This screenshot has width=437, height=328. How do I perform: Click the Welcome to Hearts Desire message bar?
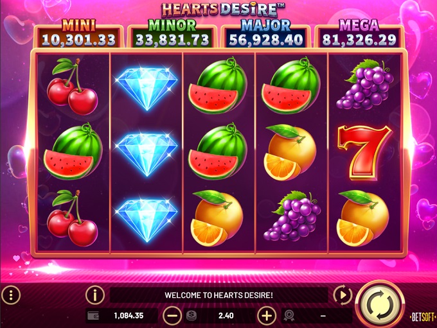tap(219, 295)
